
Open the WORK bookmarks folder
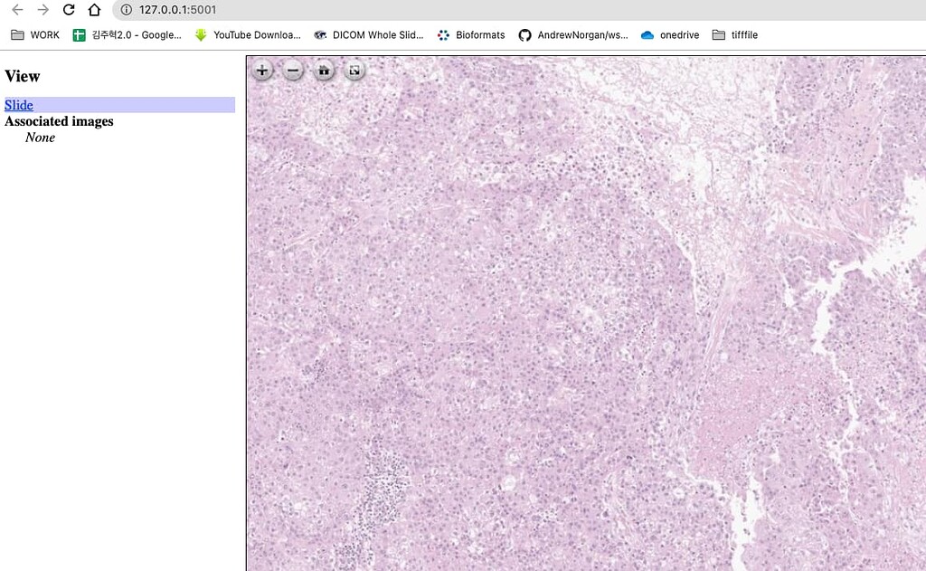pyautogui.click(x=34, y=34)
